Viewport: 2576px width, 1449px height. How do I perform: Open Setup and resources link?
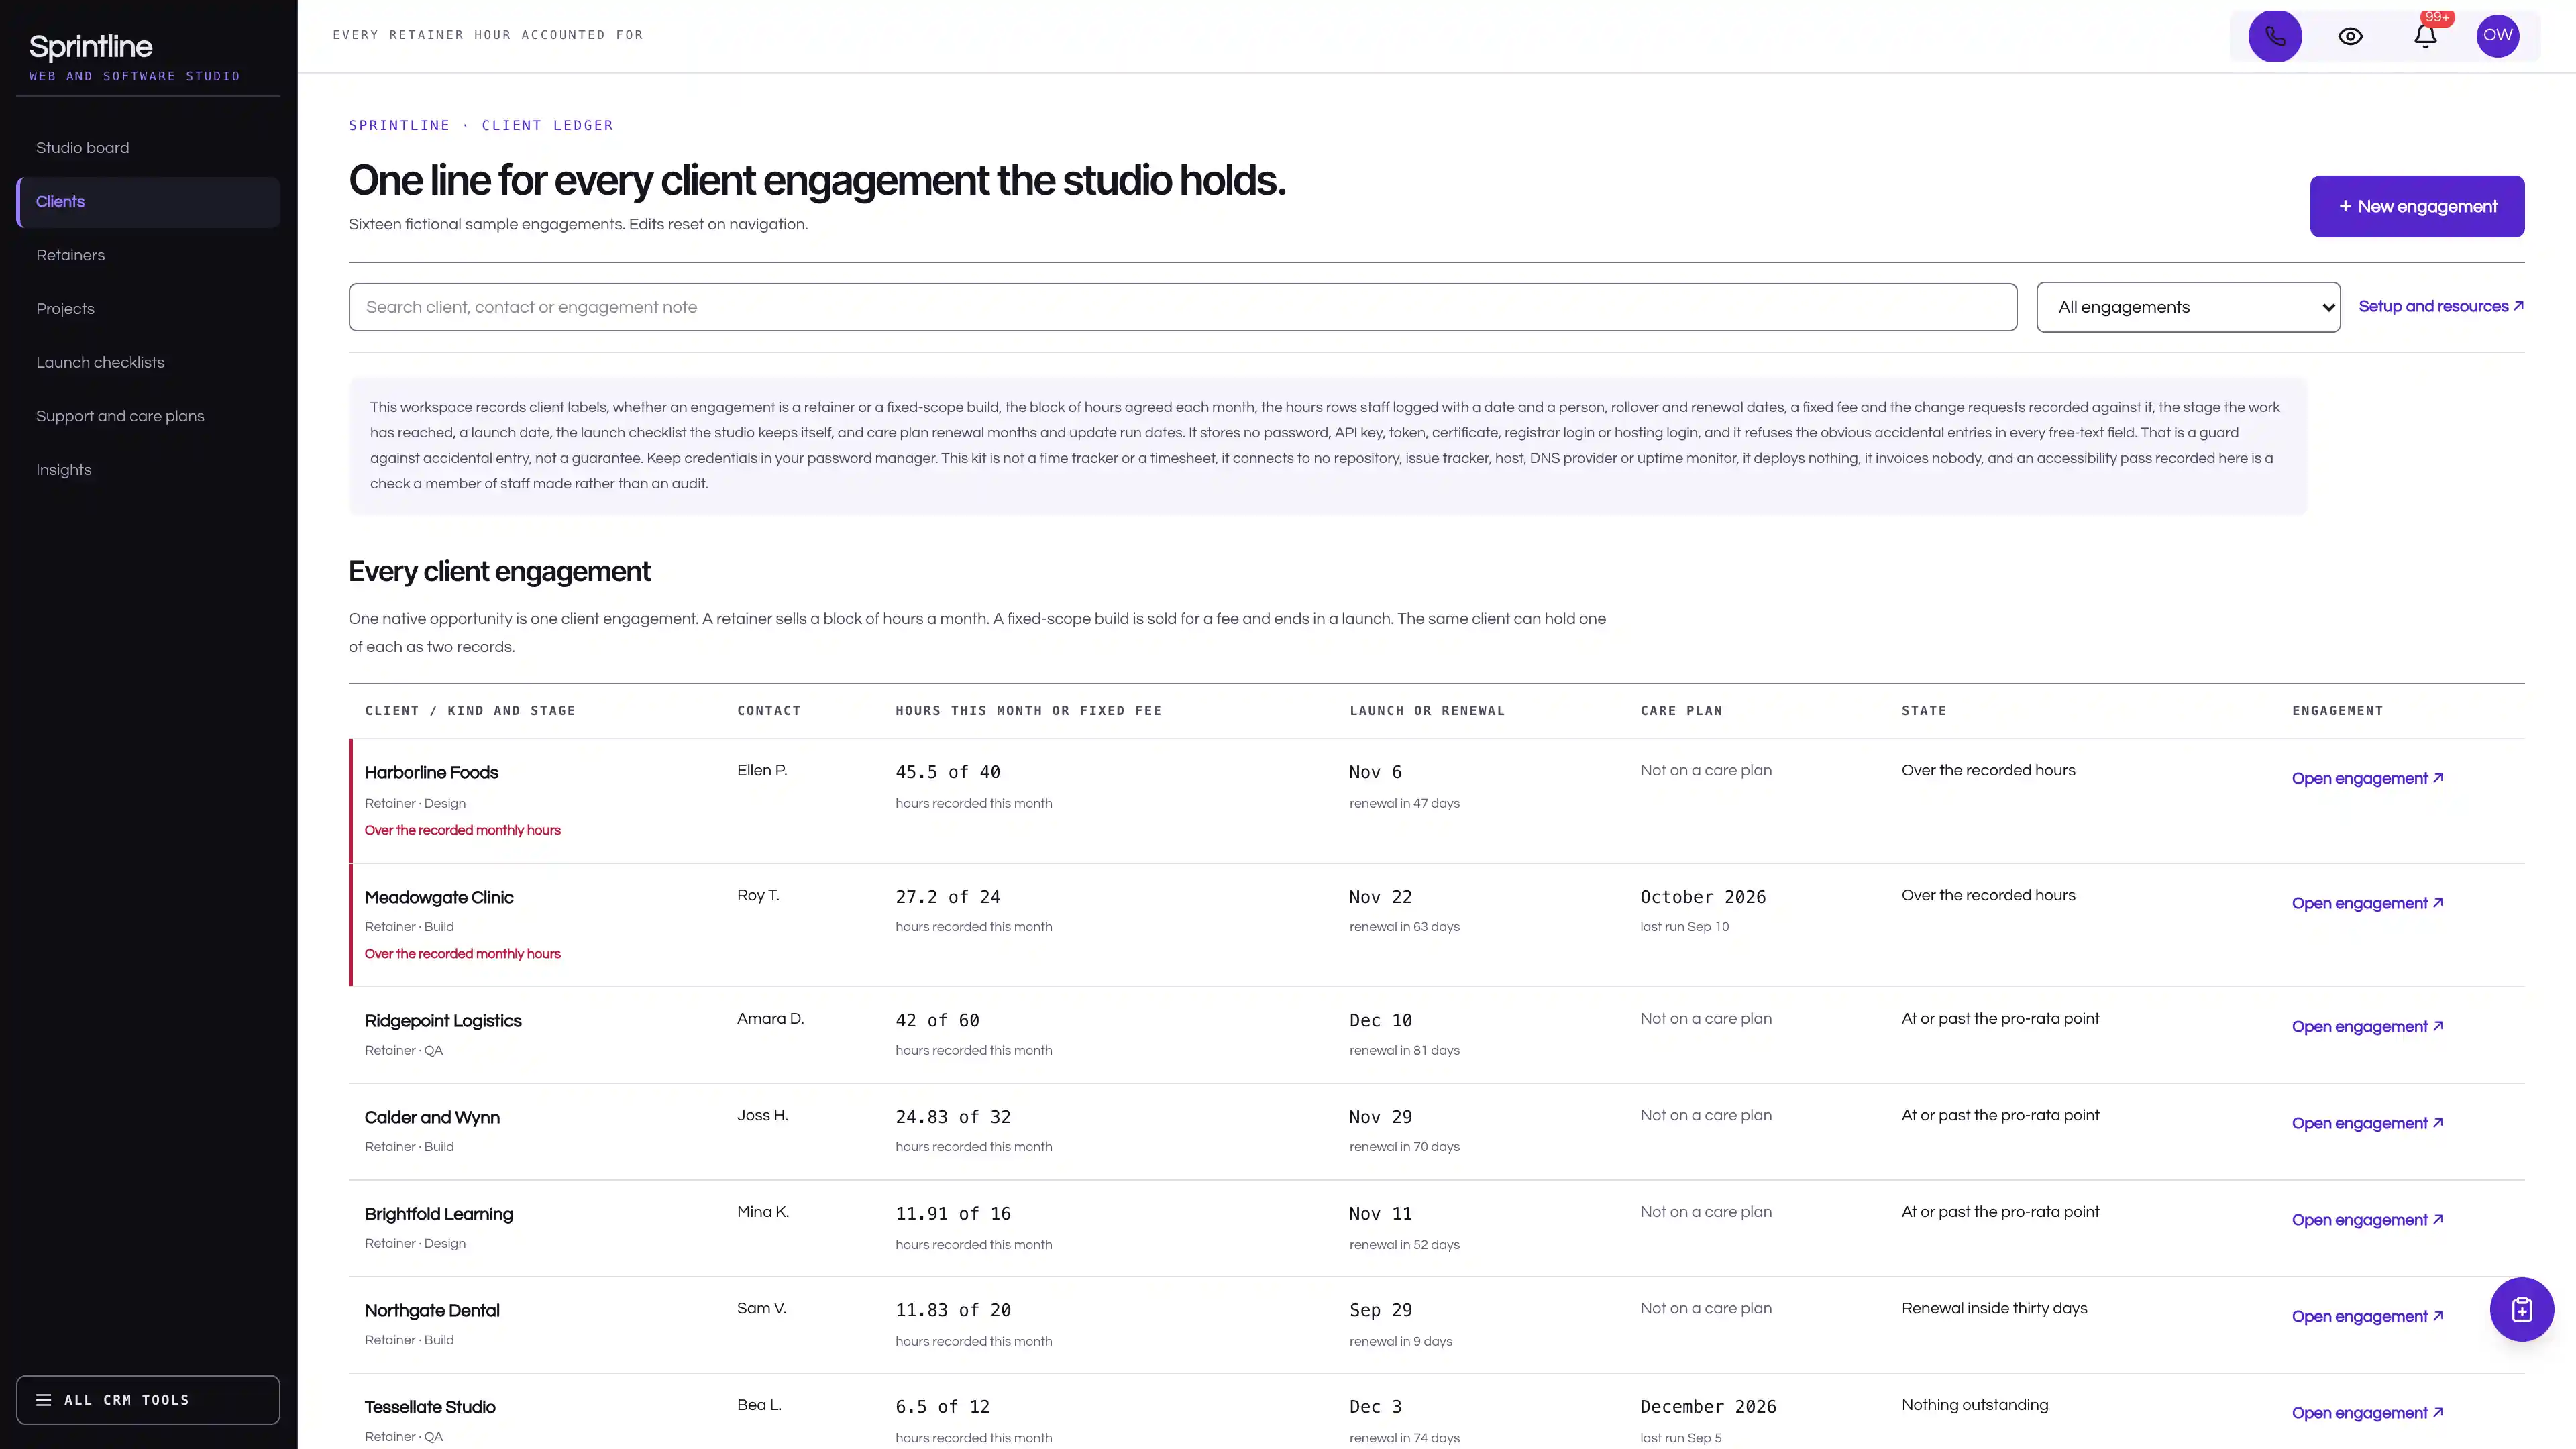(x=2441, y=306)
